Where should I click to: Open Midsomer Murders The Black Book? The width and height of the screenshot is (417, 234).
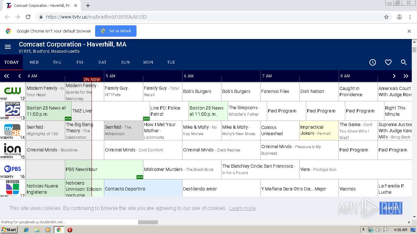coord(182,170)
